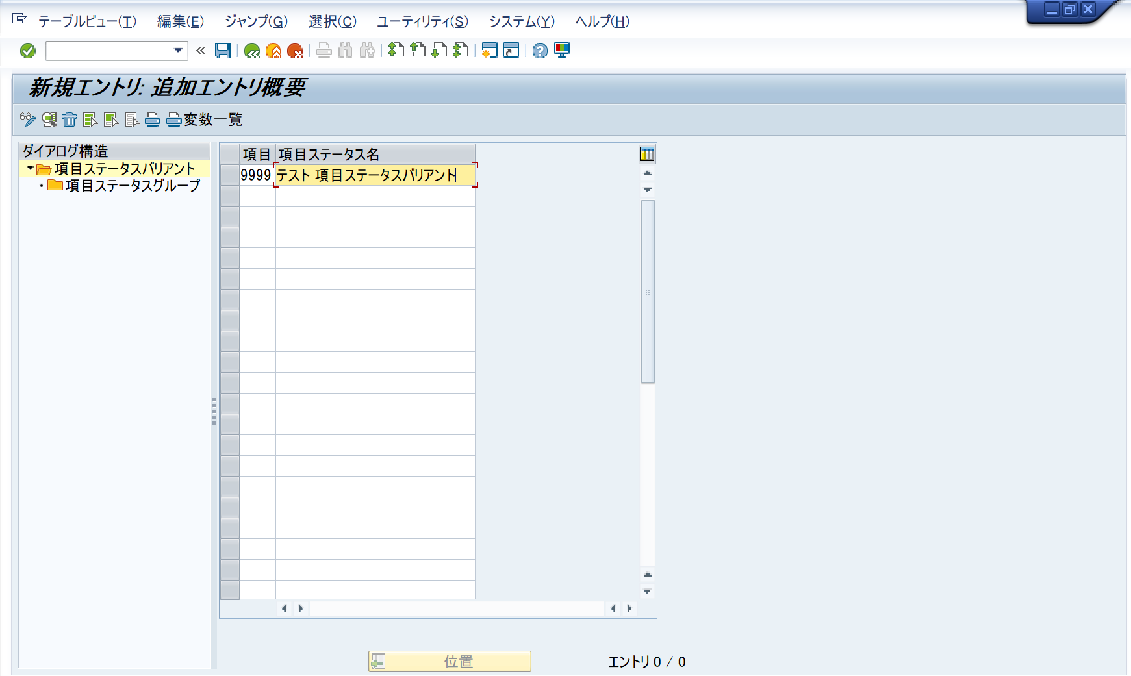Toggle change/display mode via glasses-pencil icon
This screenshot has height=676, width=1131.
26,120
